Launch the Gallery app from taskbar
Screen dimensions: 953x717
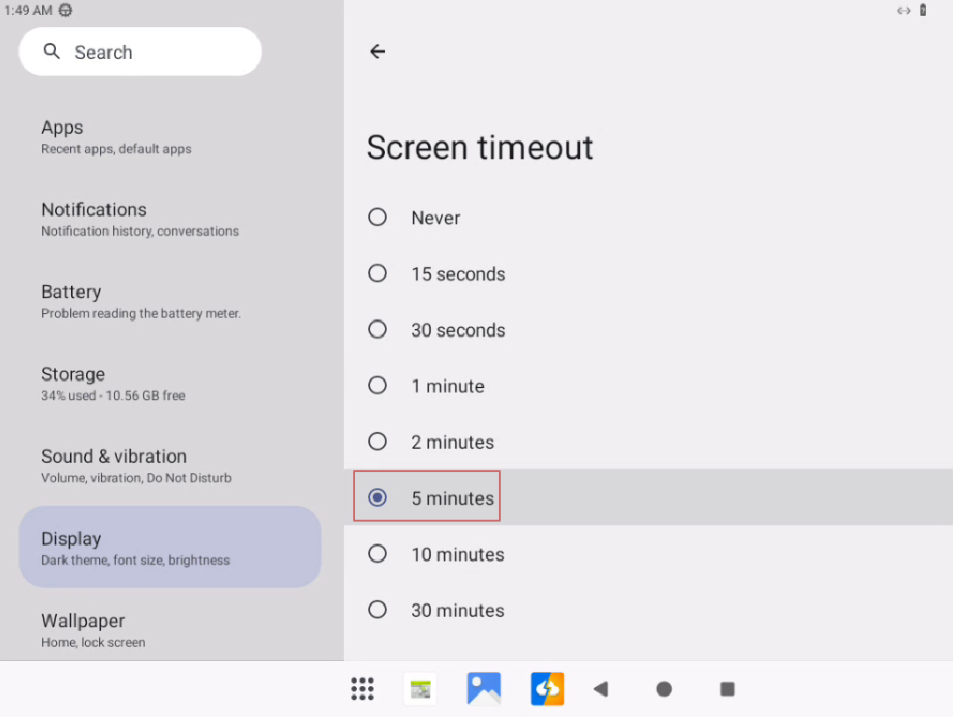point(484,689)
